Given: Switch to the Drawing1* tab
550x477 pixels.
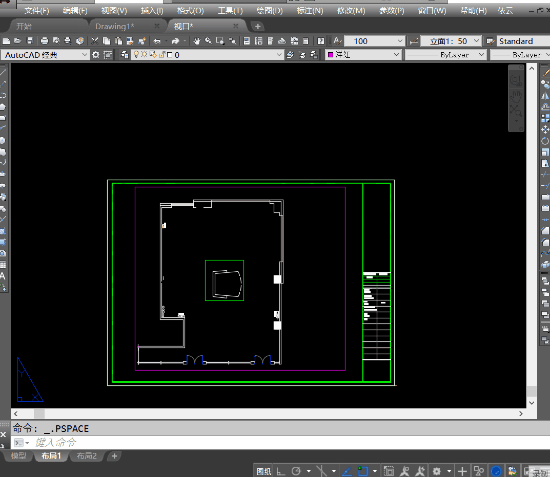Looking at the screenshot, I should point(114,26).
